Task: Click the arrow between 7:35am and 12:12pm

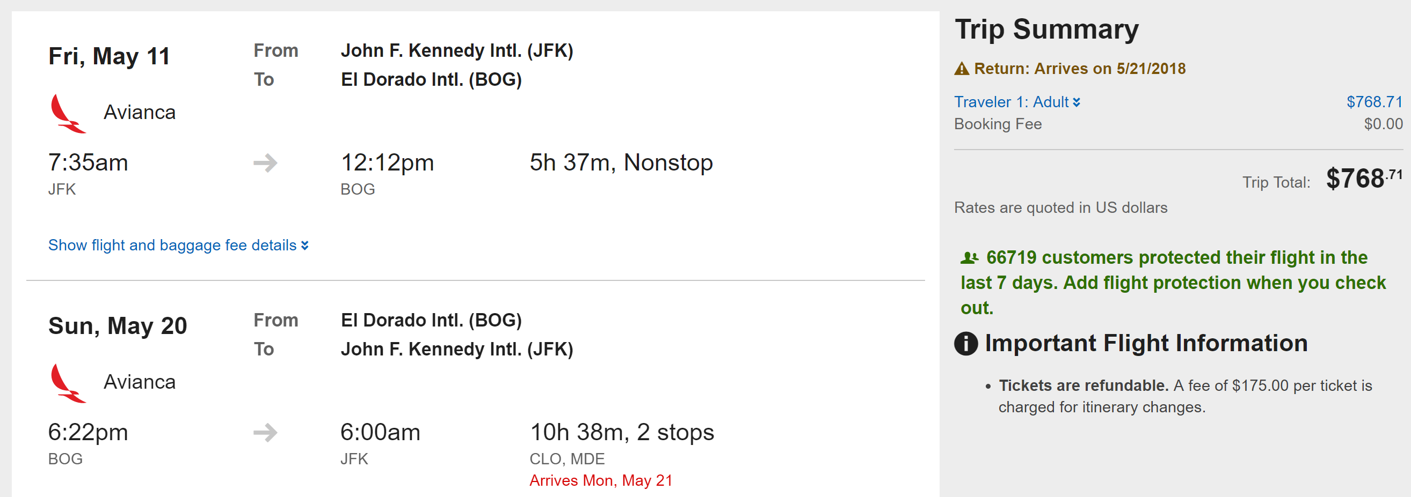Action: (x=266, y=163)
